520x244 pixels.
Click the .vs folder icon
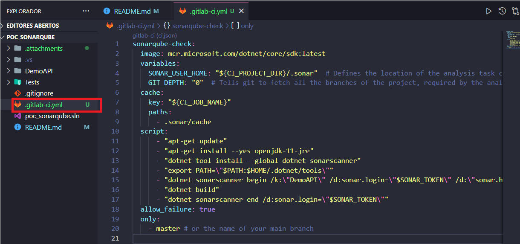tap(17, 59)
